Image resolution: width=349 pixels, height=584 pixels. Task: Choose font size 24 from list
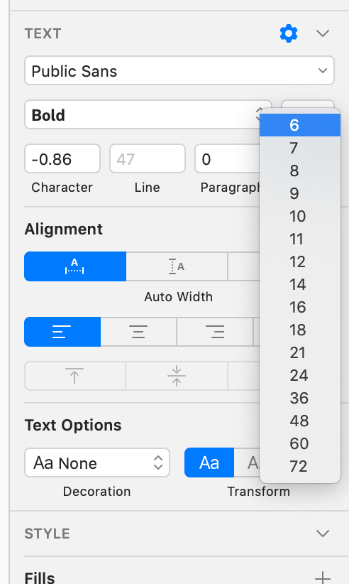(300, 375)
